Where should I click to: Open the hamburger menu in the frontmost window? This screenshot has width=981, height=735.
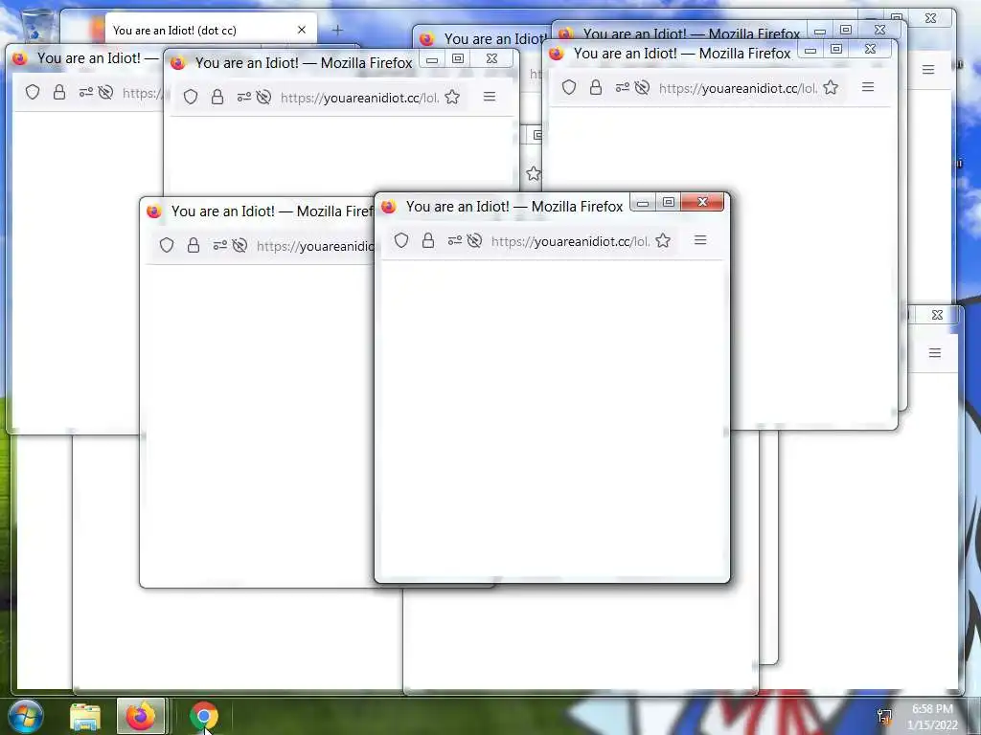click(x=700, y=240)
